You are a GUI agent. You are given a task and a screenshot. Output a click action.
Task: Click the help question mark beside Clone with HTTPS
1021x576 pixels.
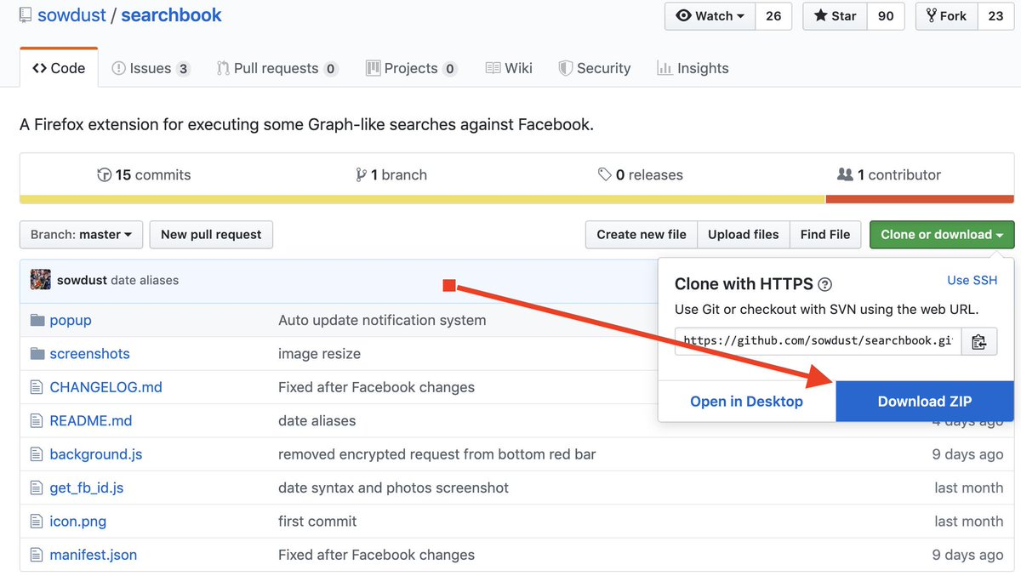[824, 285]
